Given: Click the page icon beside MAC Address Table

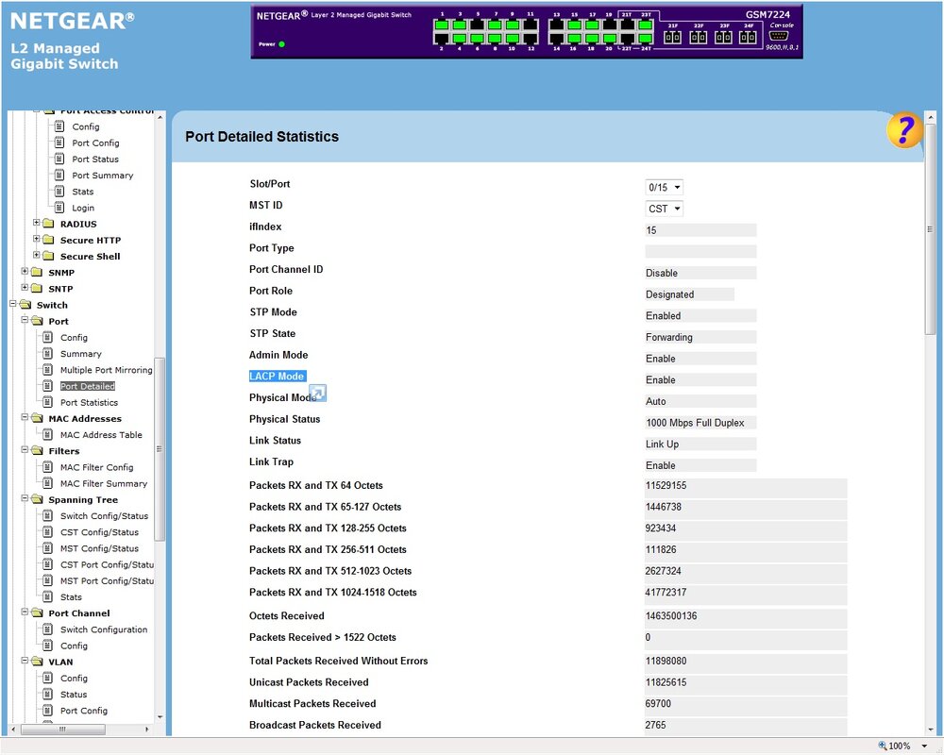Looking at the screenshot, I should click(47, 435).
